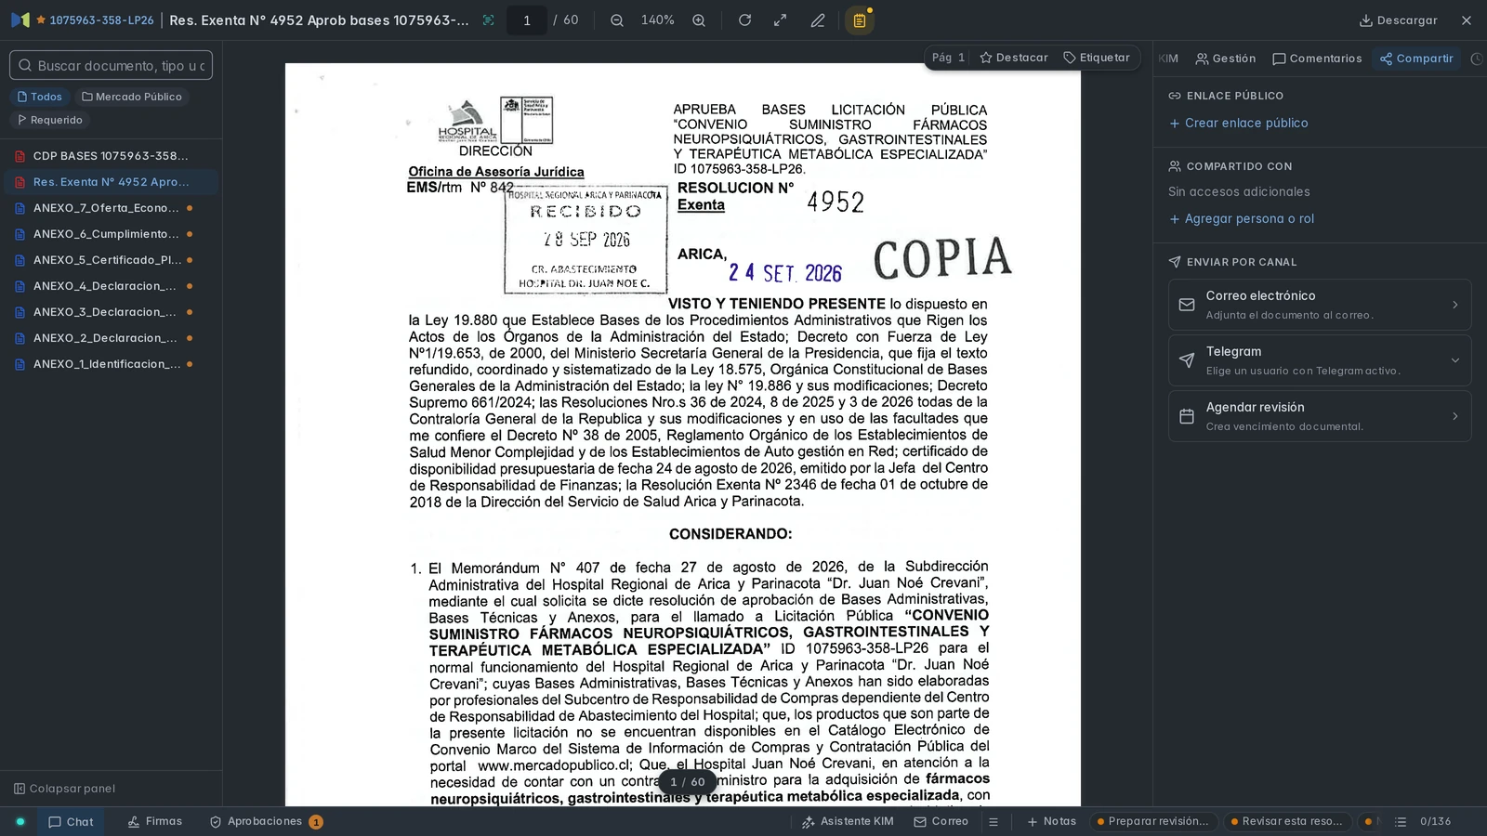Select the Todos filter chip

pos(40,97)
